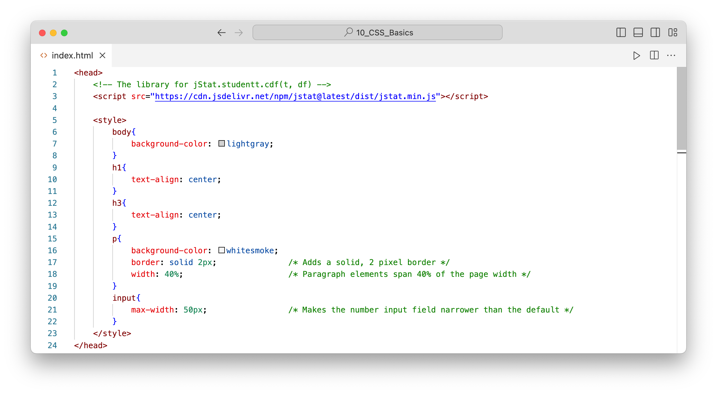Click the opening <style> tag
717x394 pixels.
point(110,120)
